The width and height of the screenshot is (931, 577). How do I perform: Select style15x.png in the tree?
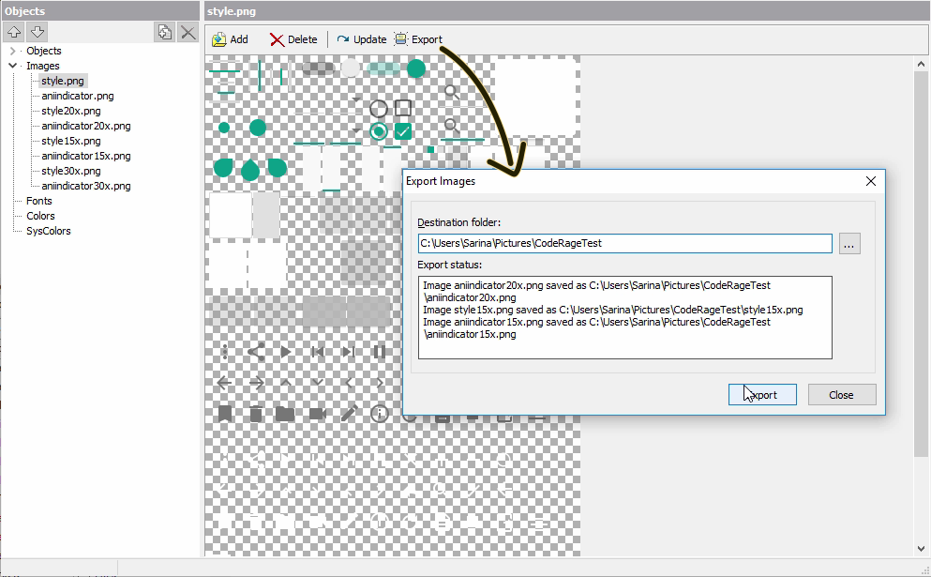(x=70, y=141)
